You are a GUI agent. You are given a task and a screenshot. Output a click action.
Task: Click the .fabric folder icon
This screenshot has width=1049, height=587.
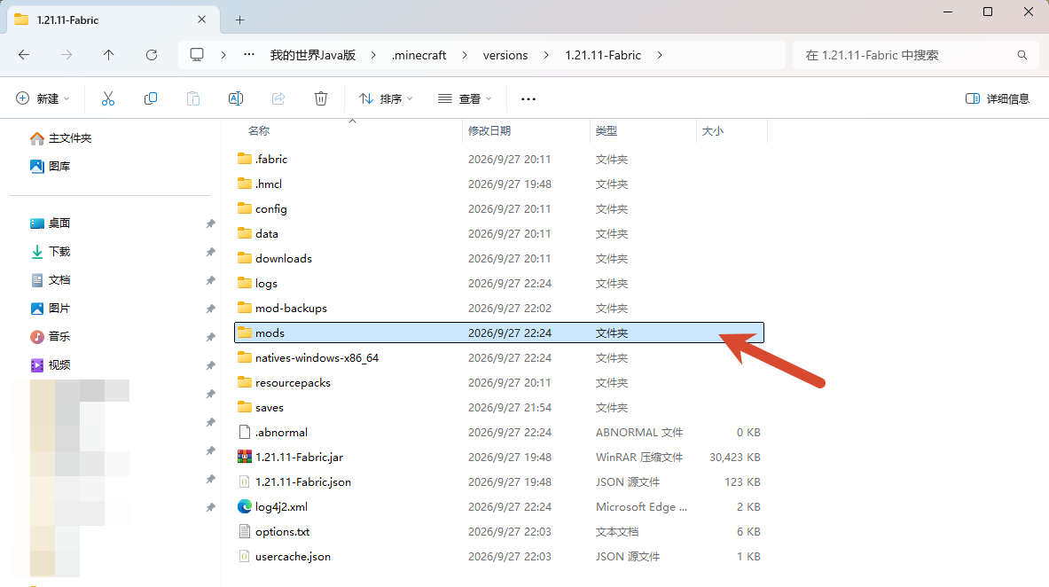click(245, 159)
